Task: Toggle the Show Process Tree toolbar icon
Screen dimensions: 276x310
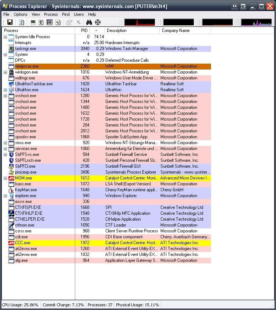Action: coord(41,22)
